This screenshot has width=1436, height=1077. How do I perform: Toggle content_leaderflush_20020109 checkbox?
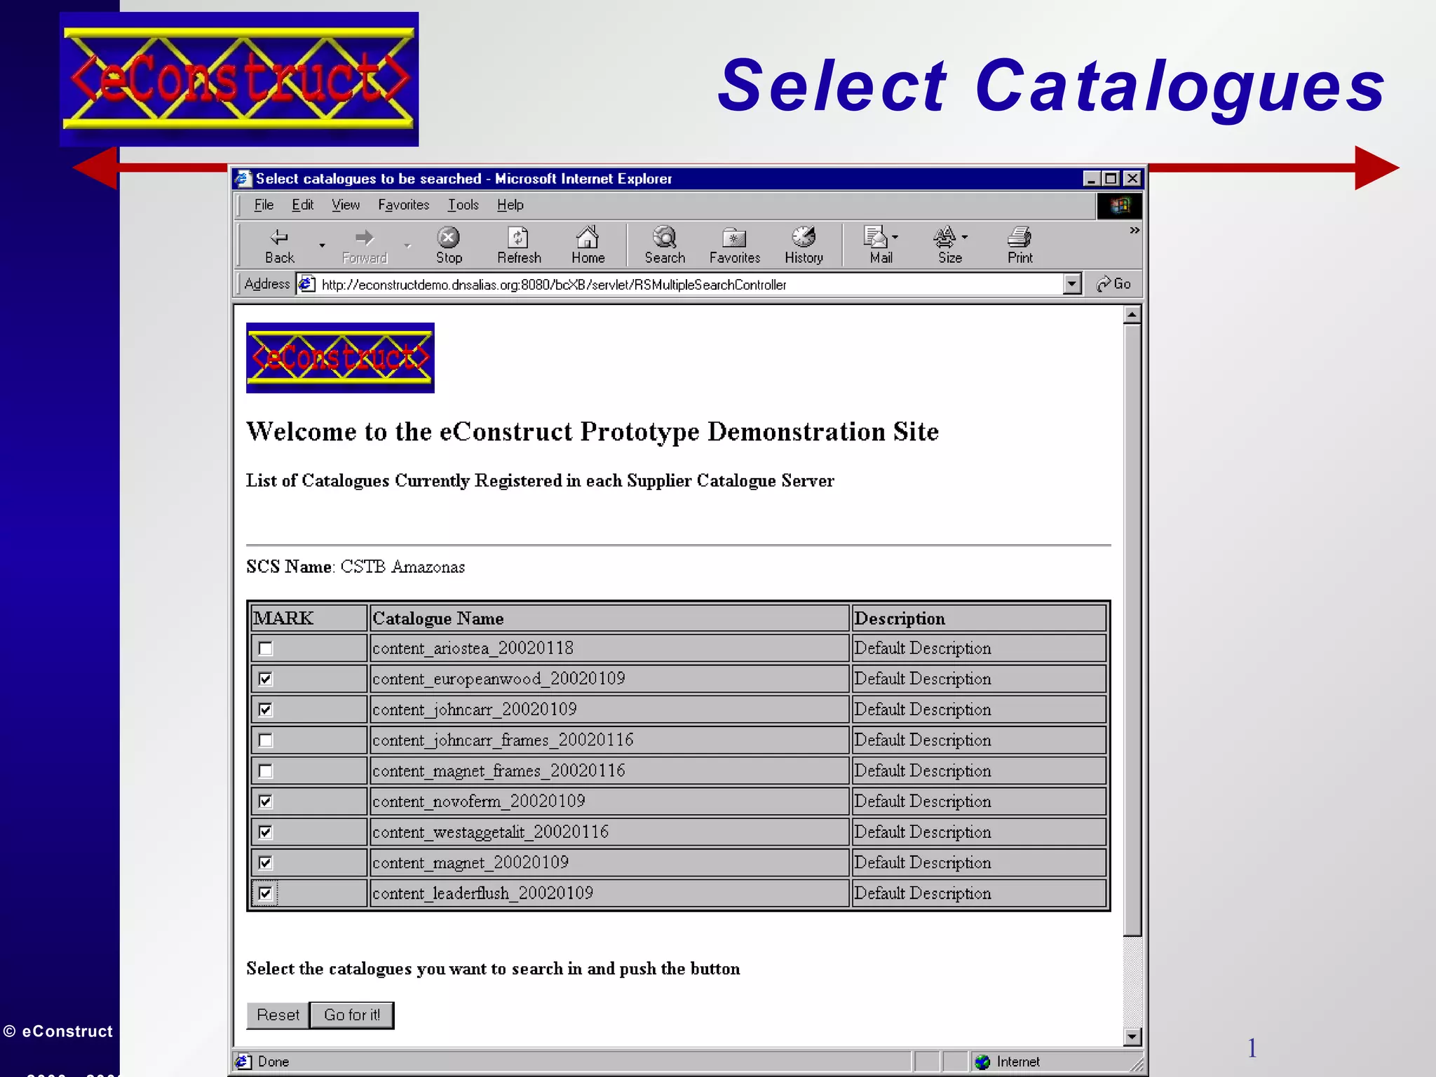265,893
